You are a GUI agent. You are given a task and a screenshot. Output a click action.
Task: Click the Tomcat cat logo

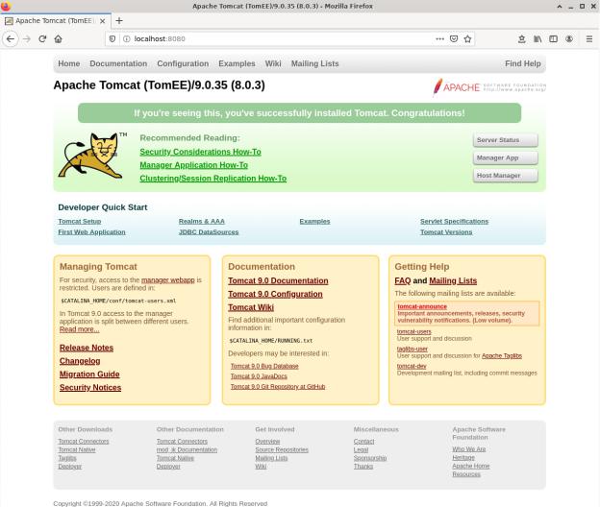coord(92,156)
